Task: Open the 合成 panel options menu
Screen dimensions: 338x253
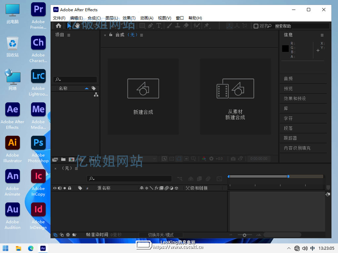Action: tap(142, 35)
